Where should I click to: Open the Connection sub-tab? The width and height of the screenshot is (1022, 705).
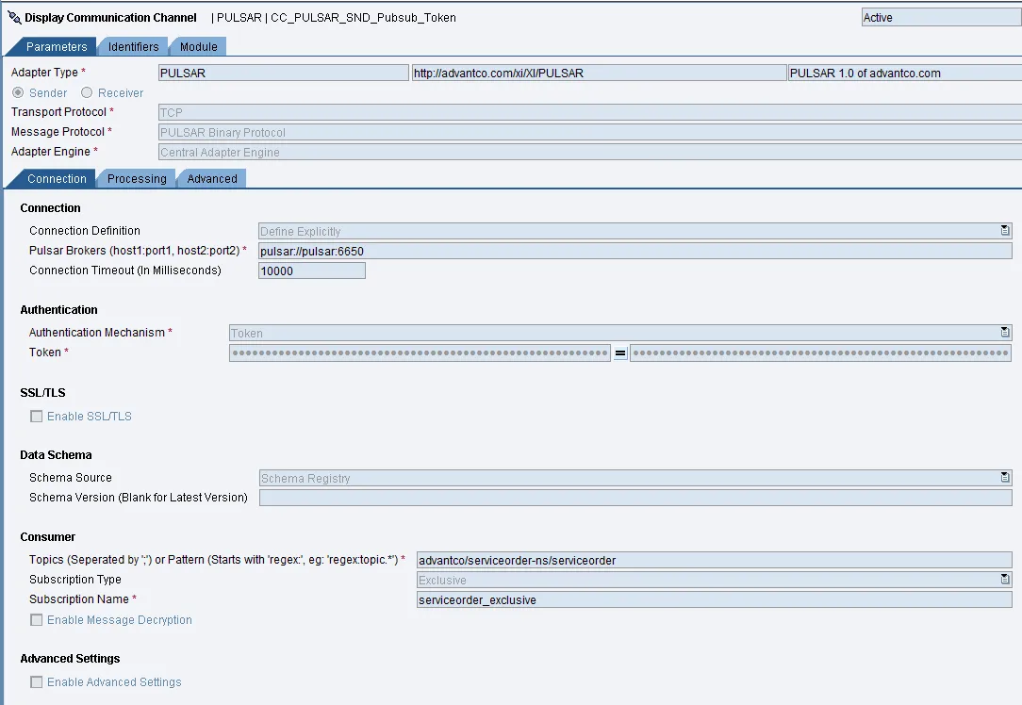click(x=52, y=178)
